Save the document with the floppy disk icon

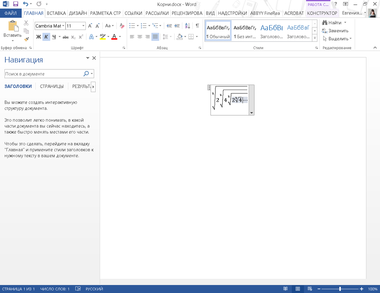tap(16, 4)
